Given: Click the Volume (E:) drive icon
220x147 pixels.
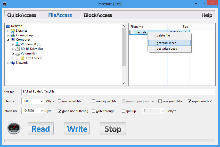Looking at the screenshot, I should pos(18,54).
